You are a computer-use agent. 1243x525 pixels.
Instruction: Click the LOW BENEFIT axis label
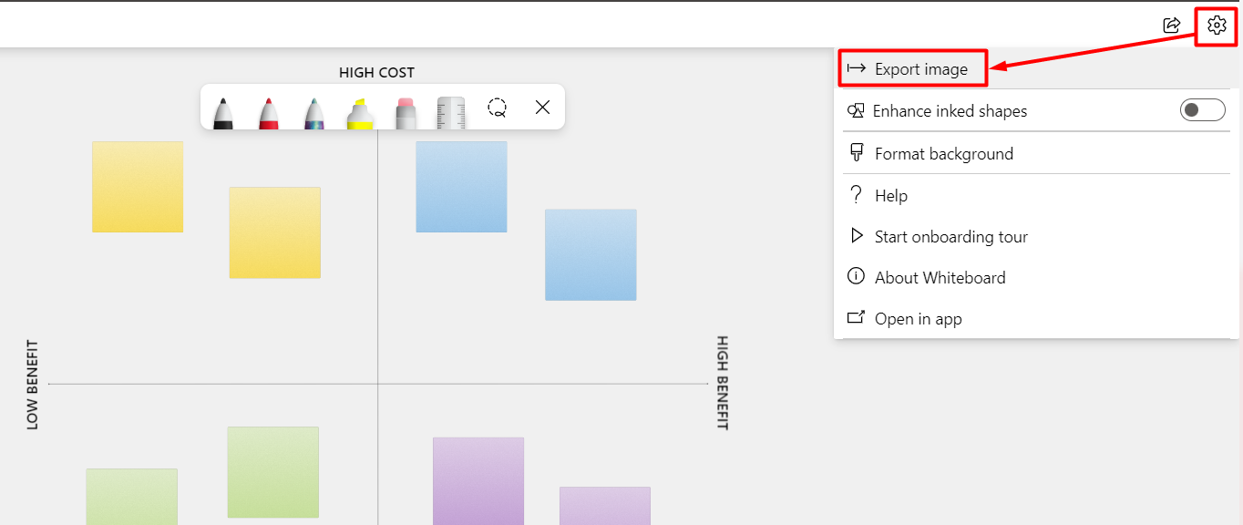[x=33, y=385]
